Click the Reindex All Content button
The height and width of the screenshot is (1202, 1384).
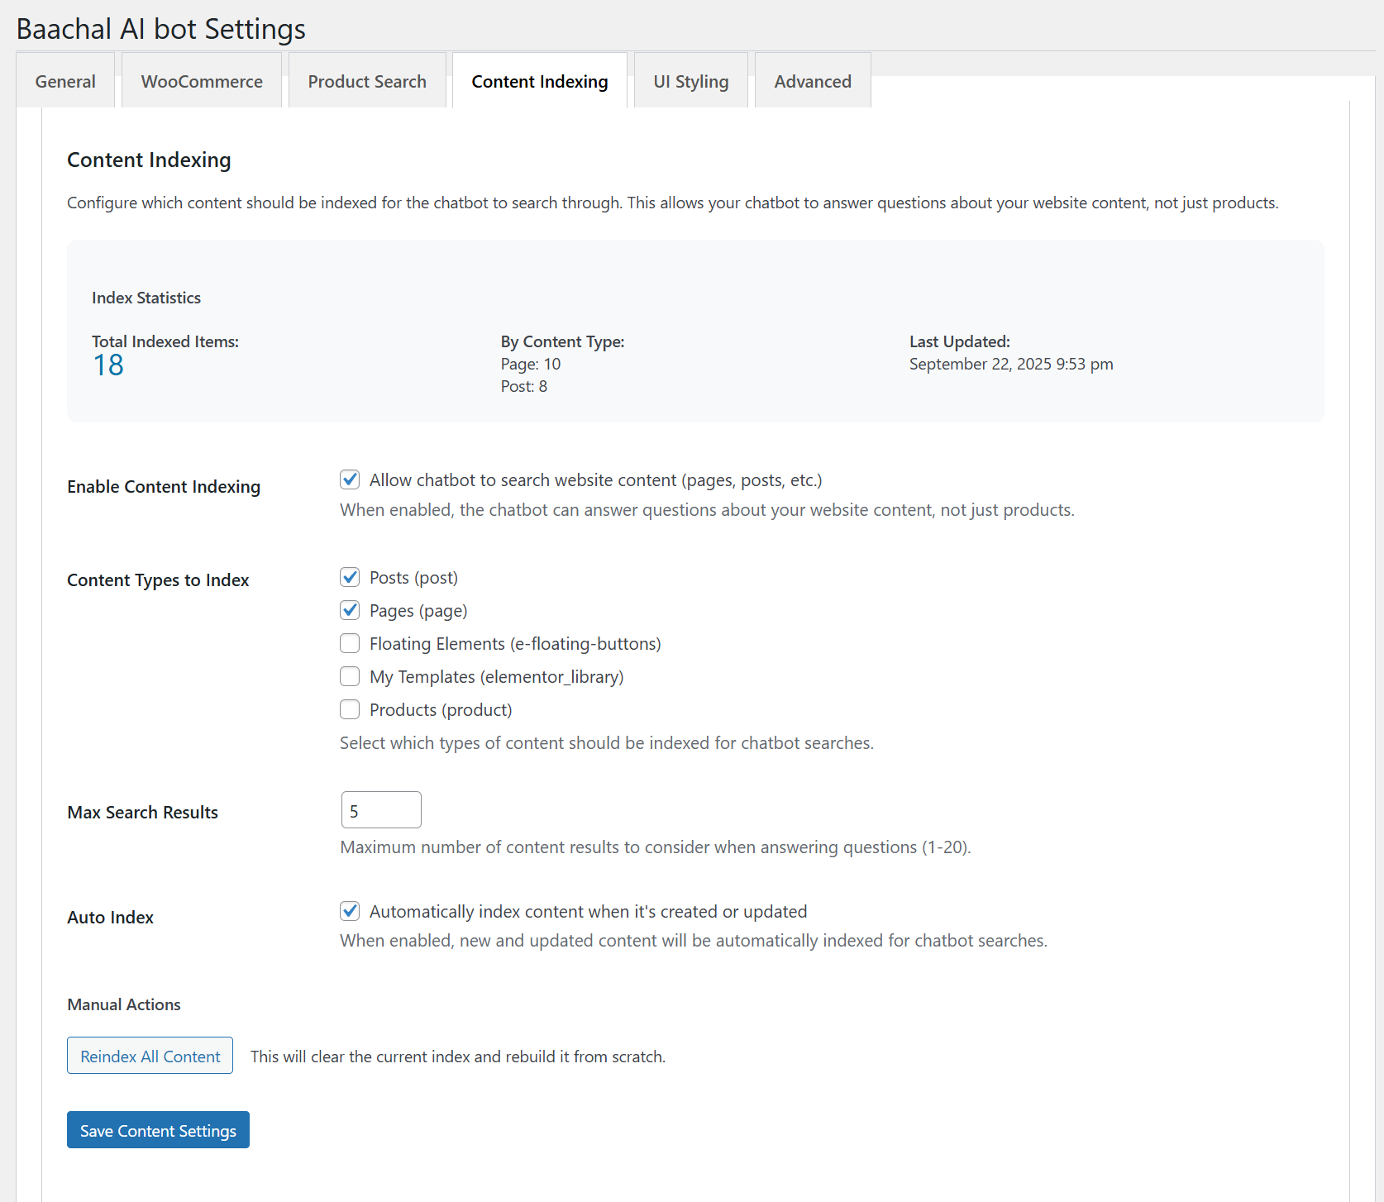[149, 1056]
